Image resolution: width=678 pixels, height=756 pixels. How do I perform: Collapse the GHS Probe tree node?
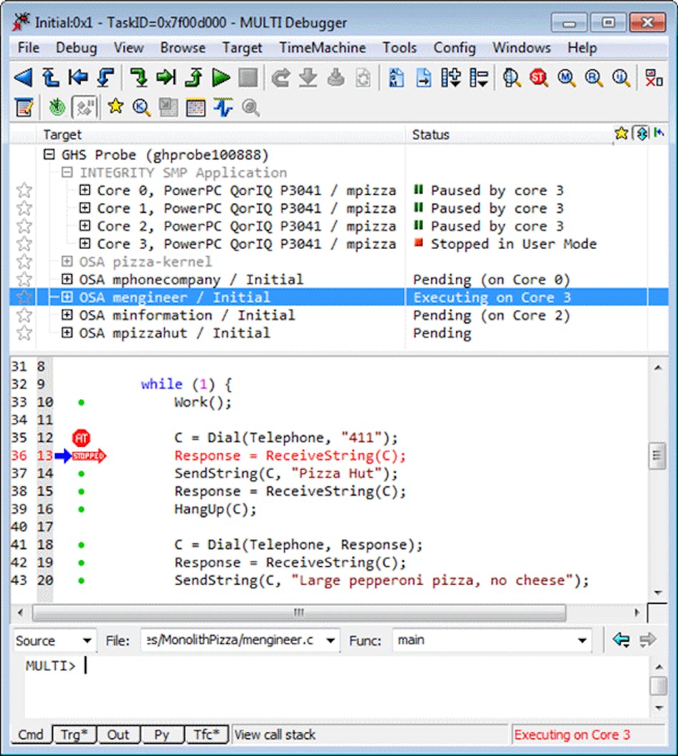49,154
